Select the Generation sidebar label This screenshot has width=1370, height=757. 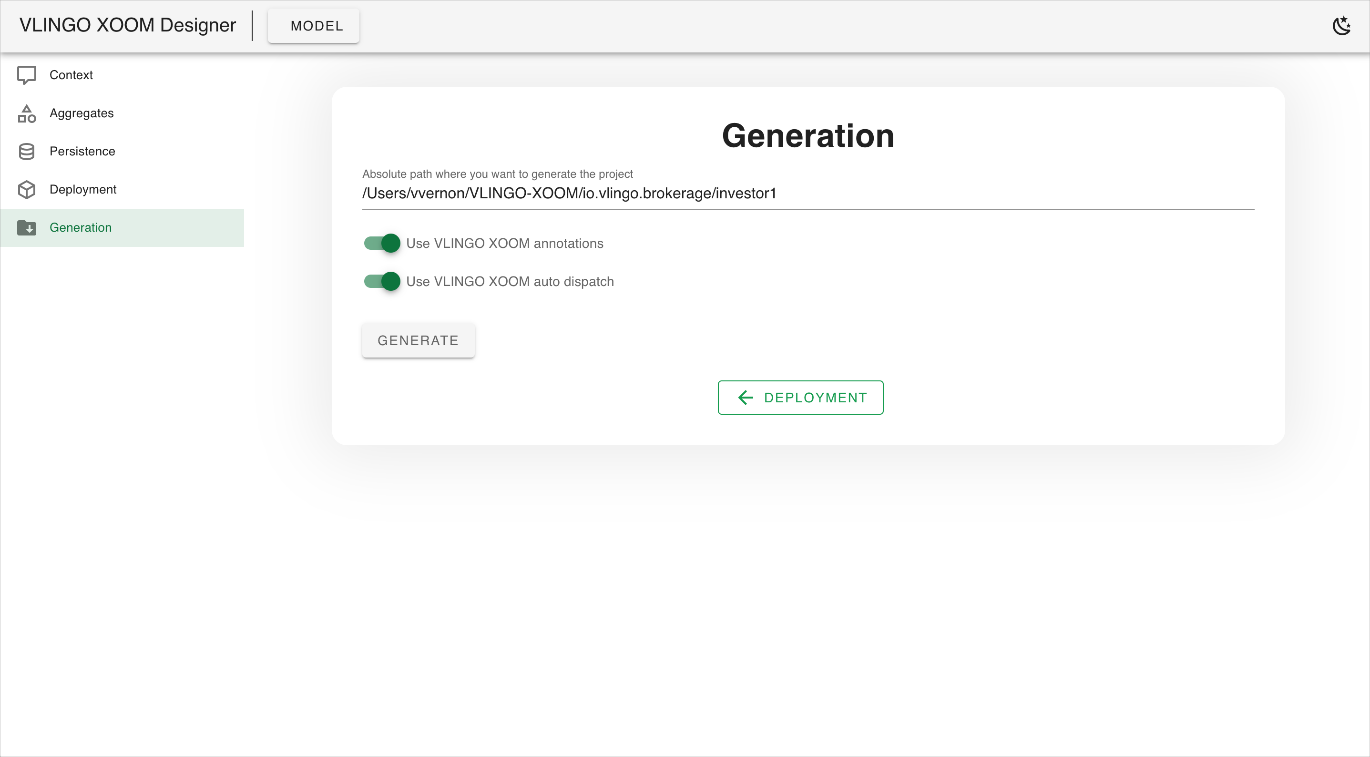81,228
